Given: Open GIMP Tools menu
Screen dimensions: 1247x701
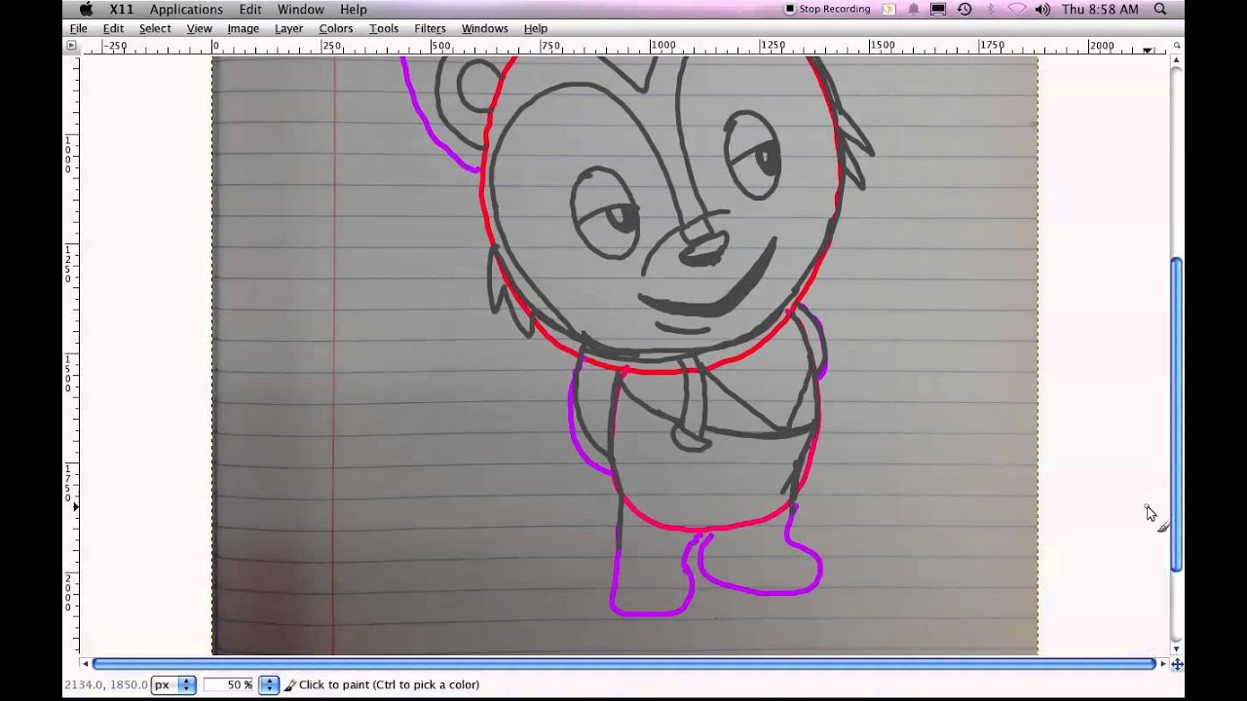Looking at the screenshot, I should point(384,28).
